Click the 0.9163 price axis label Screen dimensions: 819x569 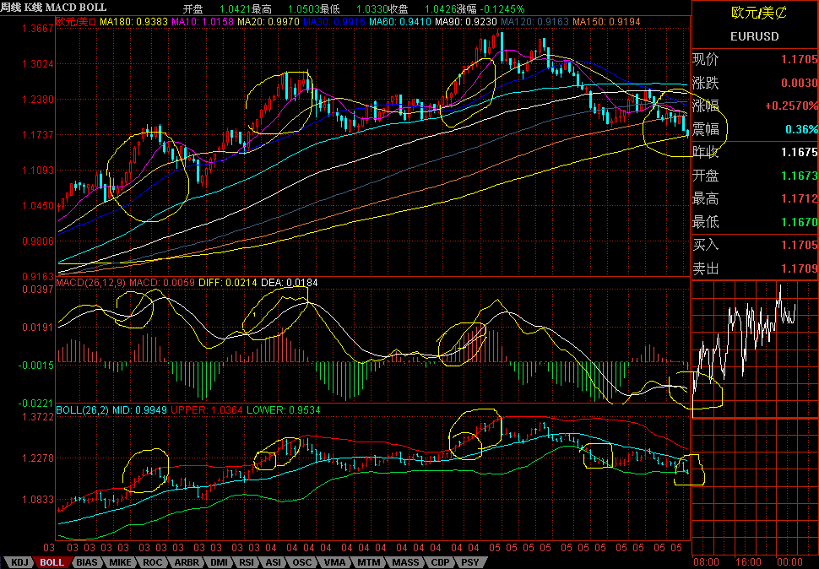click(x=38, y=276)
